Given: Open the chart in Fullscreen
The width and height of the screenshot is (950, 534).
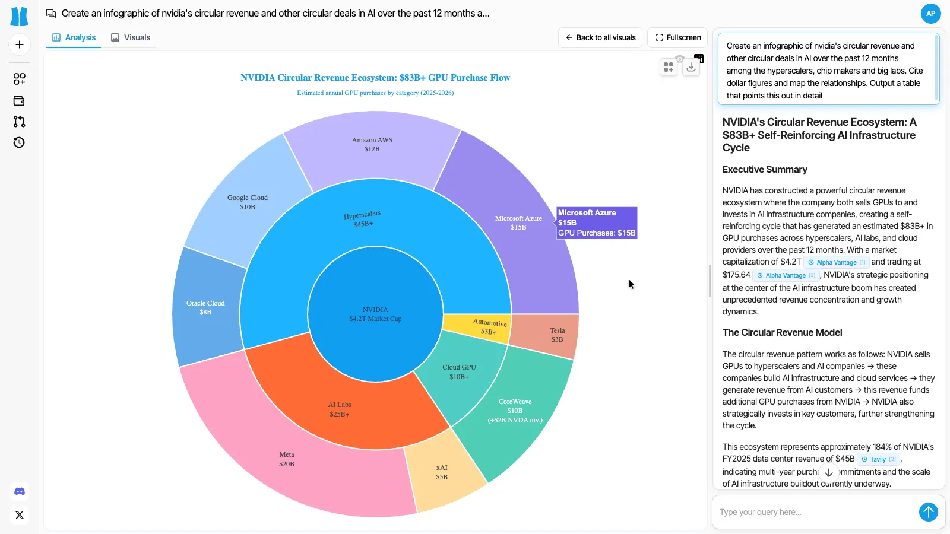Looking at the screenshot, I should pyautogui.click(x=677, y=37).
